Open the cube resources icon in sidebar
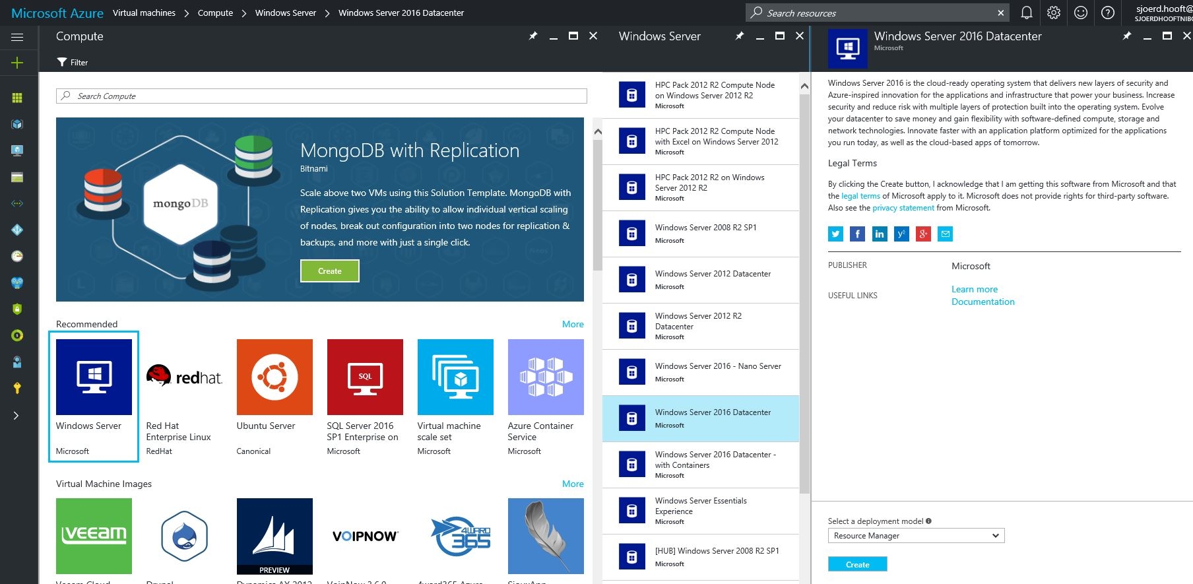The width and height of the screenshot is (1193, 584). [17, 124]
